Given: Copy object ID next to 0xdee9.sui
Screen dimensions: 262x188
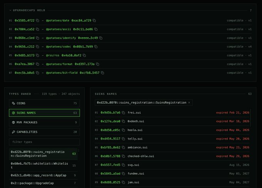Looking at the screenshot, I should pos(123,121).
